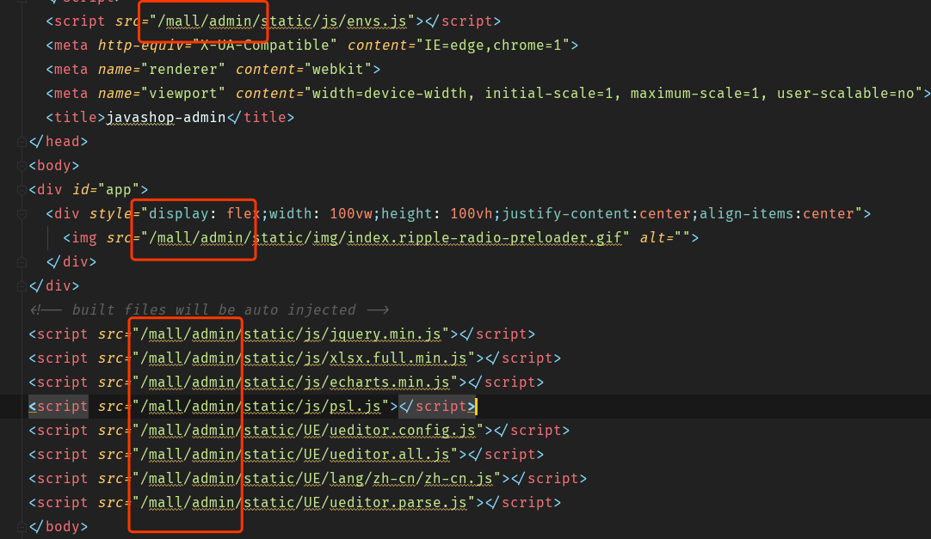Click the envs.js script path

pos(282,21)
